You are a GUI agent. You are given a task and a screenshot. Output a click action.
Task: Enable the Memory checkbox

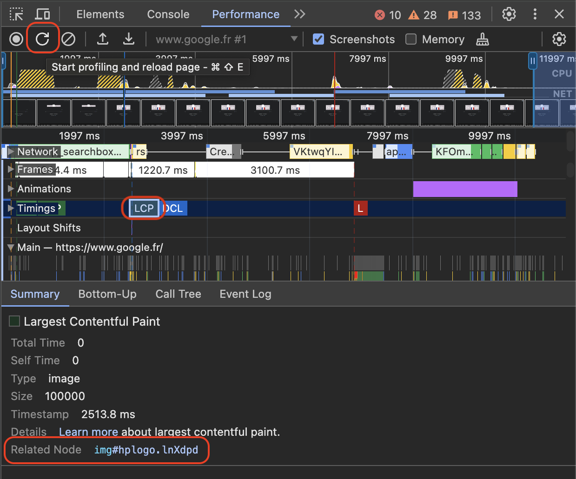tap(411, 39)
